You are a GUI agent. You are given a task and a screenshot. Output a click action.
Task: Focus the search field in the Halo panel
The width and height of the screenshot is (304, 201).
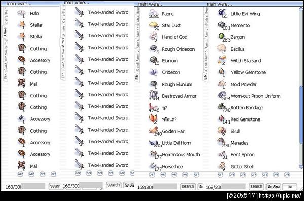(33, 186)
